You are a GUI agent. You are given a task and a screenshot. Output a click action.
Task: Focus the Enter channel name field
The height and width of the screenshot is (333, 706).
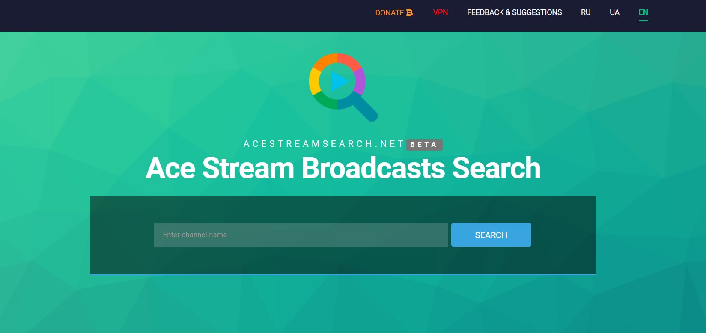click(301, 235)
